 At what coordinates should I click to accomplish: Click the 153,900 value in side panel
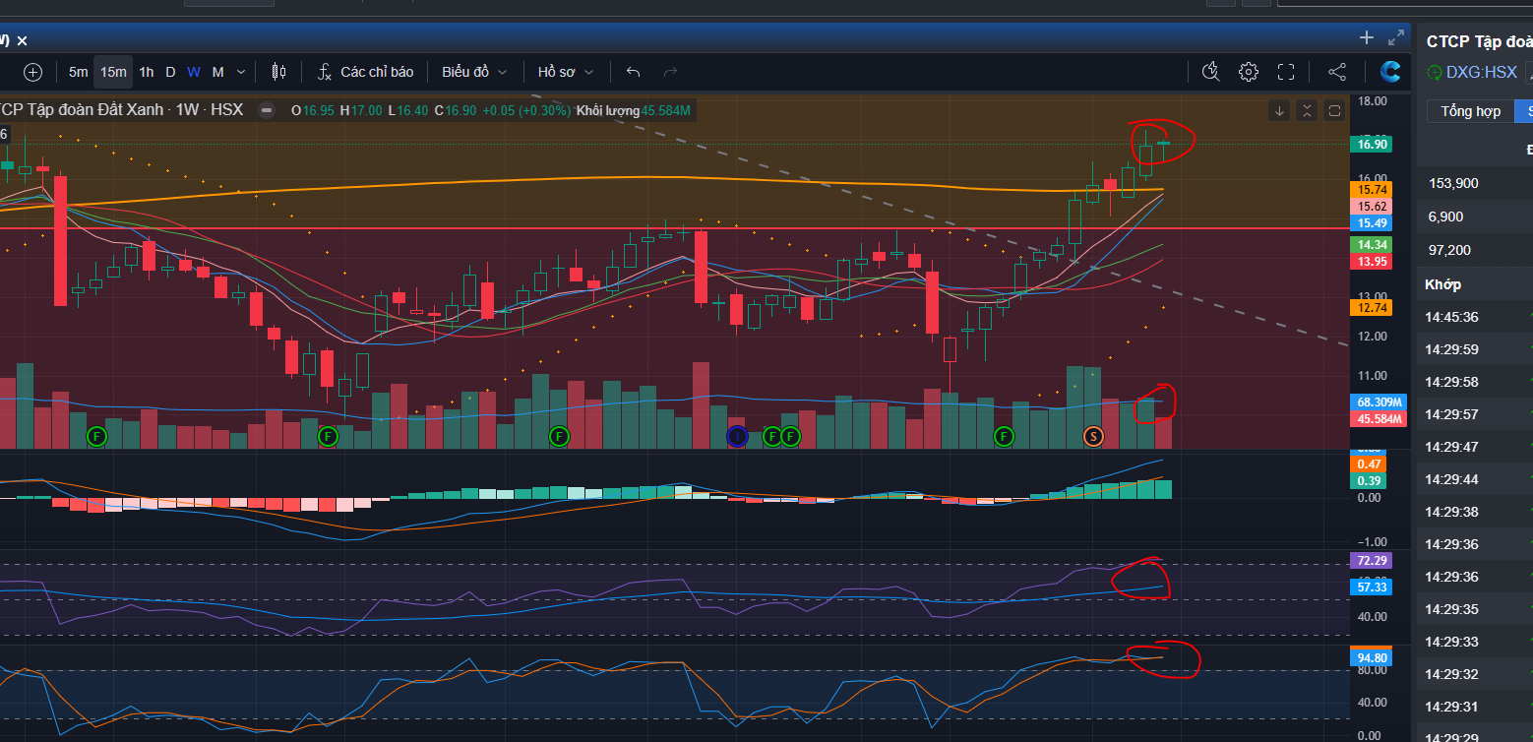(1453, 183)
